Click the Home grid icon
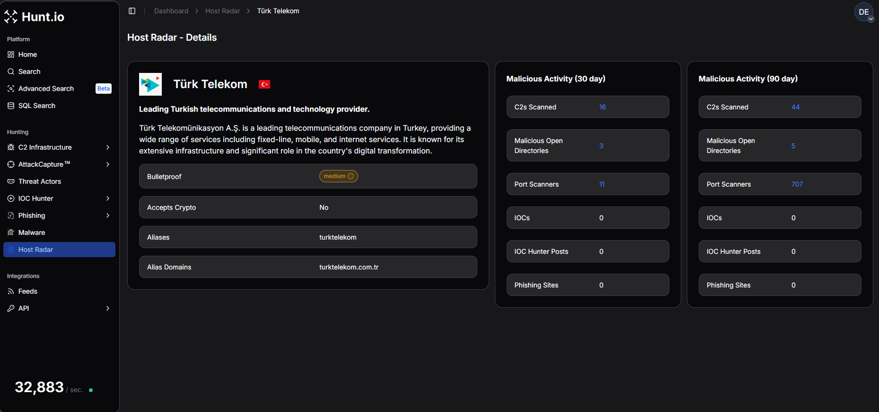The image size is (879, 412). (11, 54)
